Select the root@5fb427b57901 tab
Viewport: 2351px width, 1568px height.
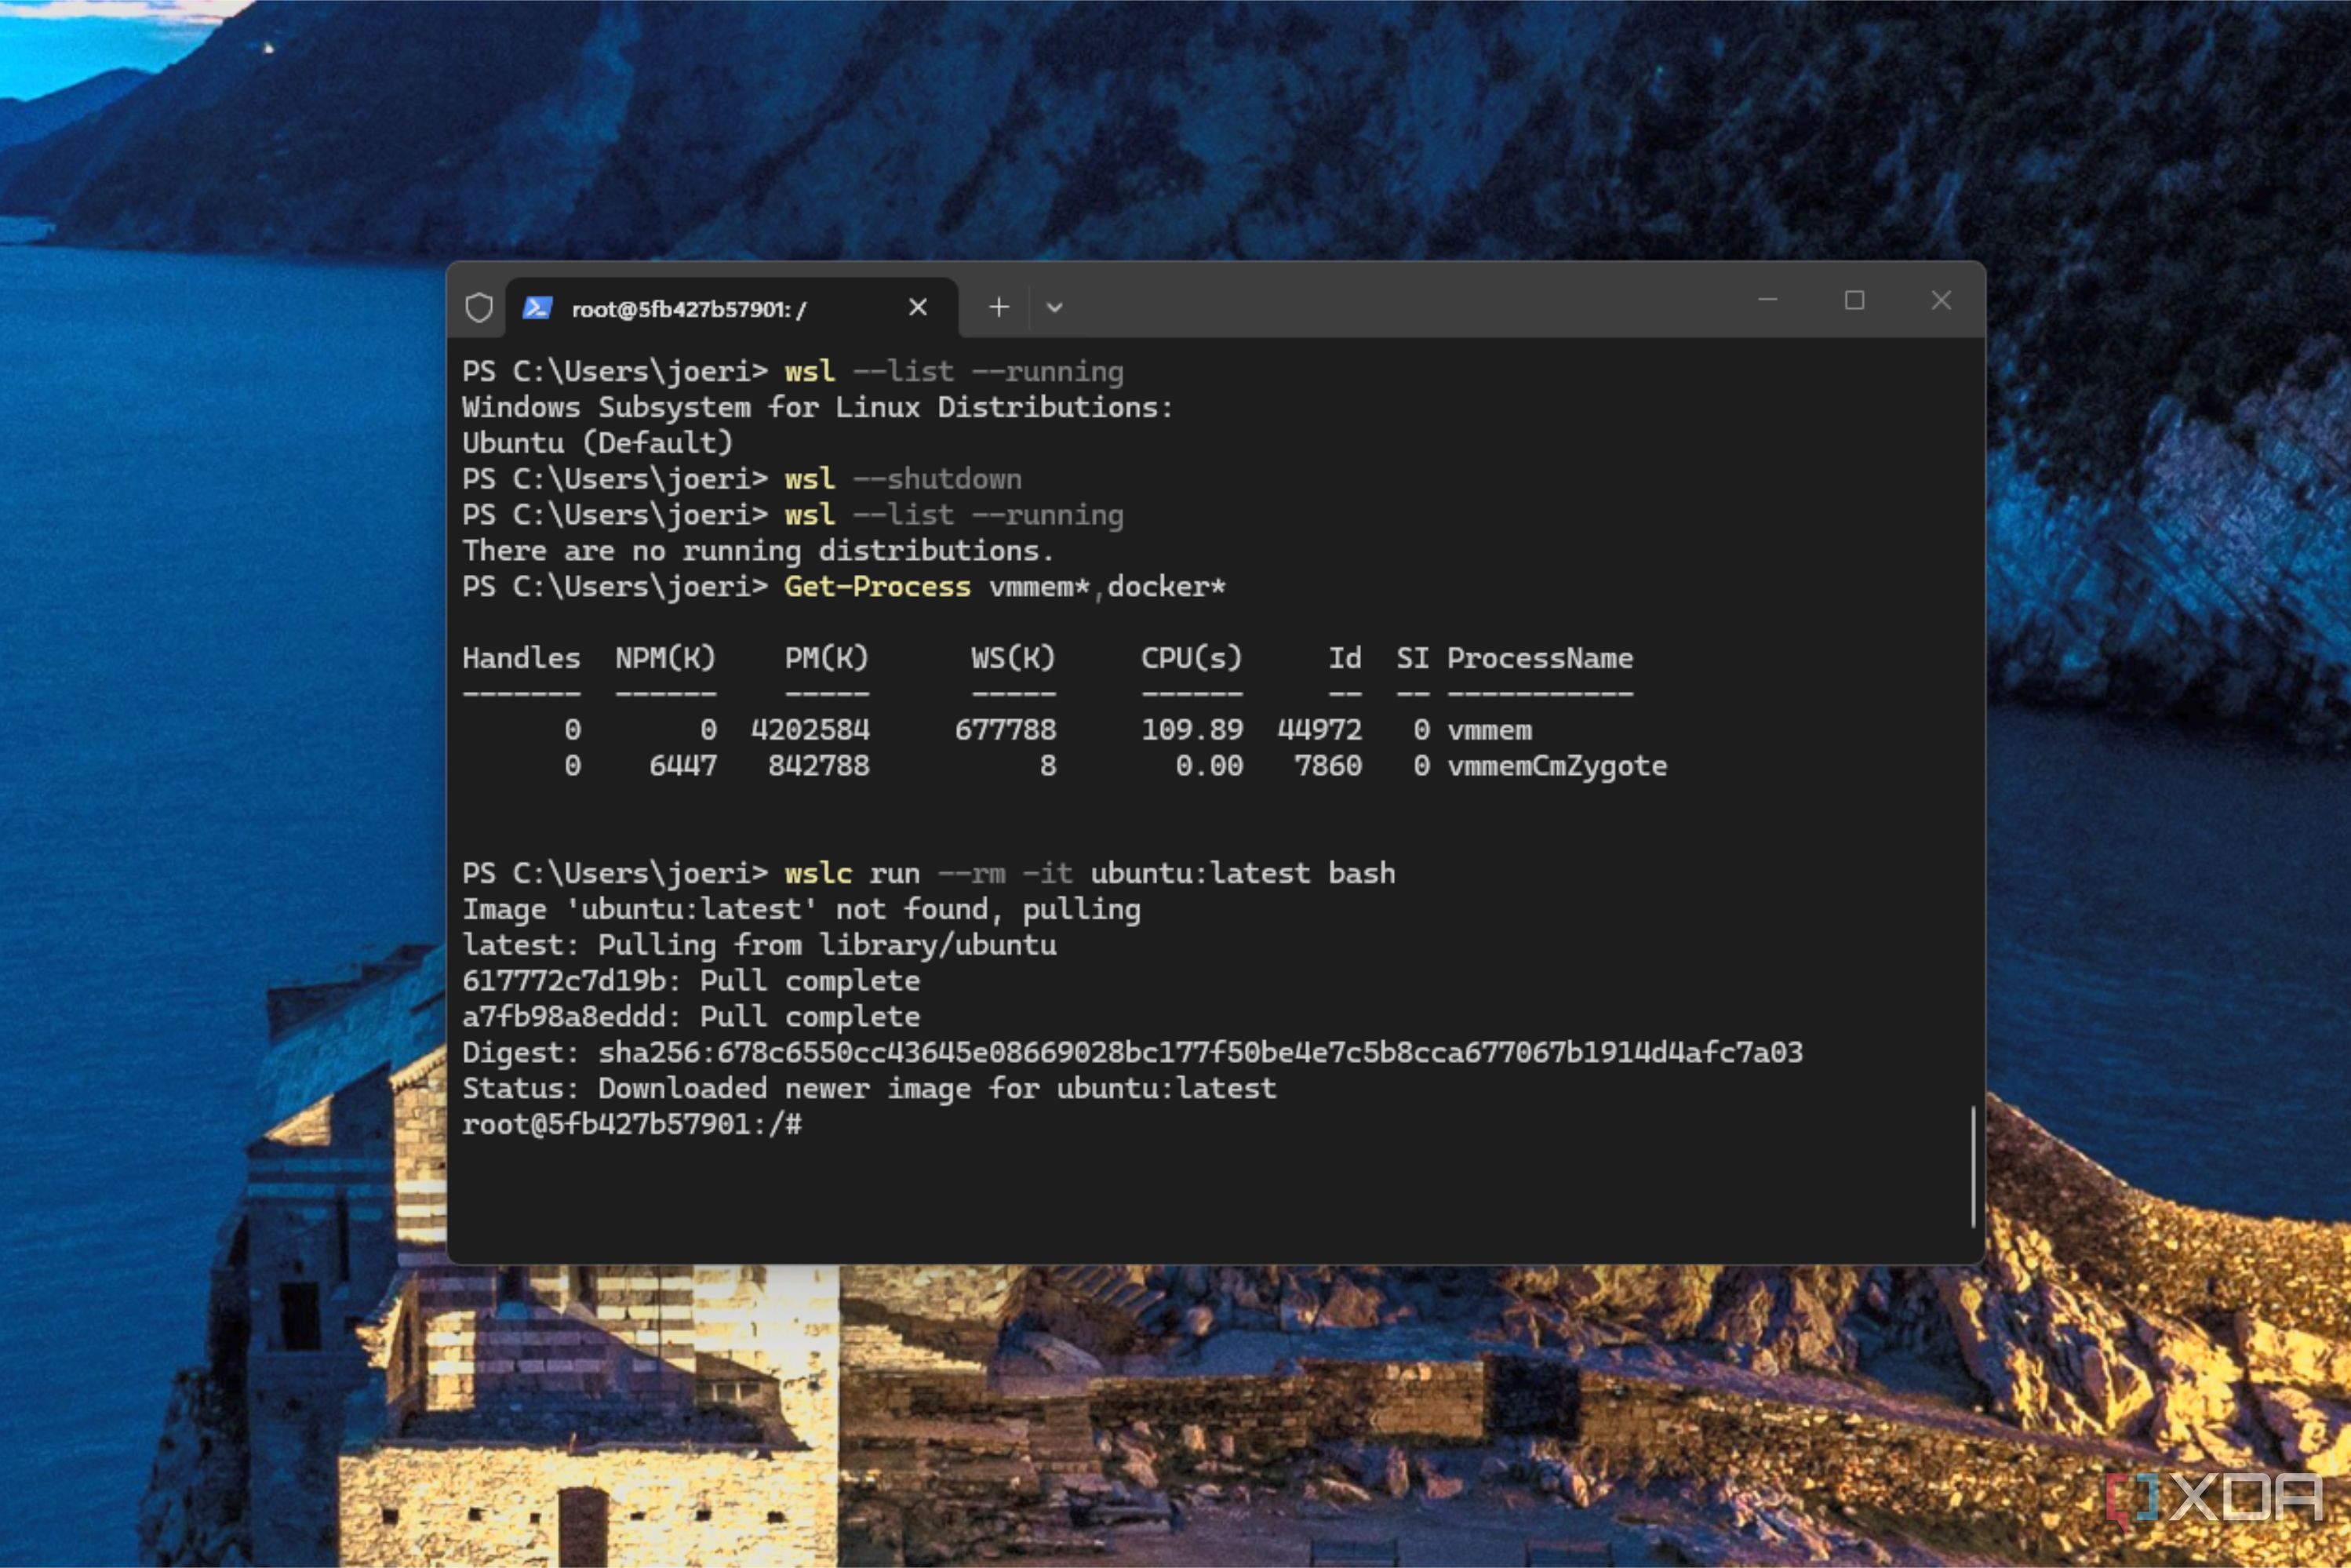732,308
